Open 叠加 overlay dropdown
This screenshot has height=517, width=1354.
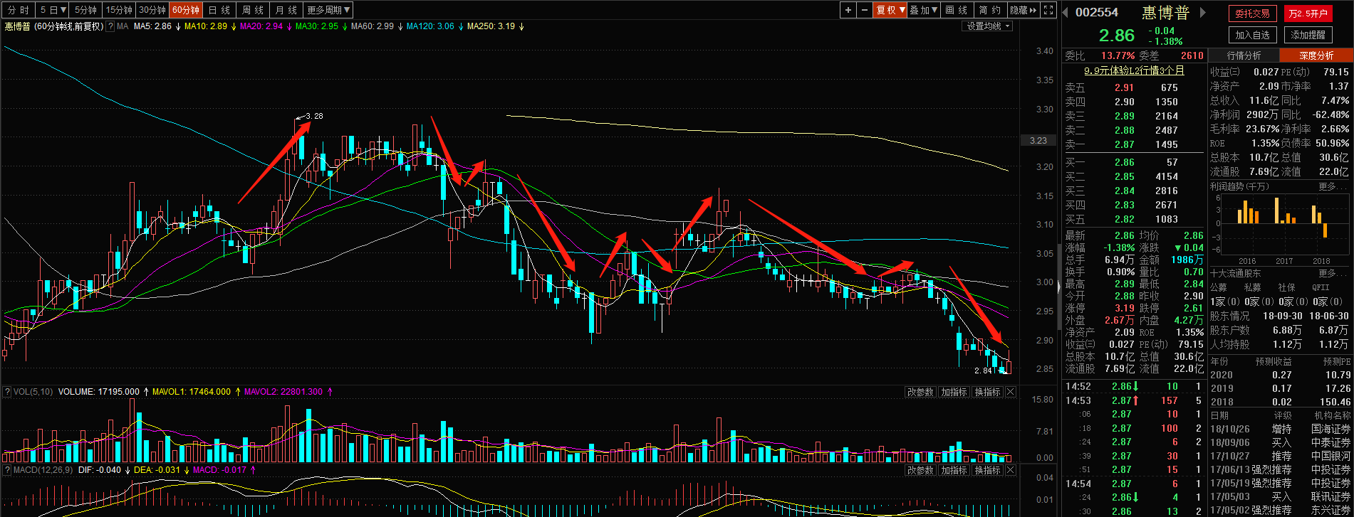tap(925, 10)
